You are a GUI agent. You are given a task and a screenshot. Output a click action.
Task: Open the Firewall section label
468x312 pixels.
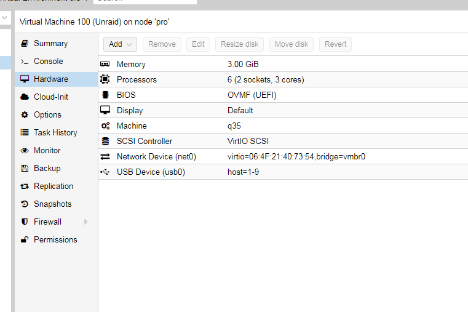[x=47, y=222]
